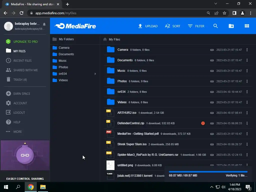Click the search magnifier in MediaFire header
This screenshot has height=192, width=256.
[215, 26]
